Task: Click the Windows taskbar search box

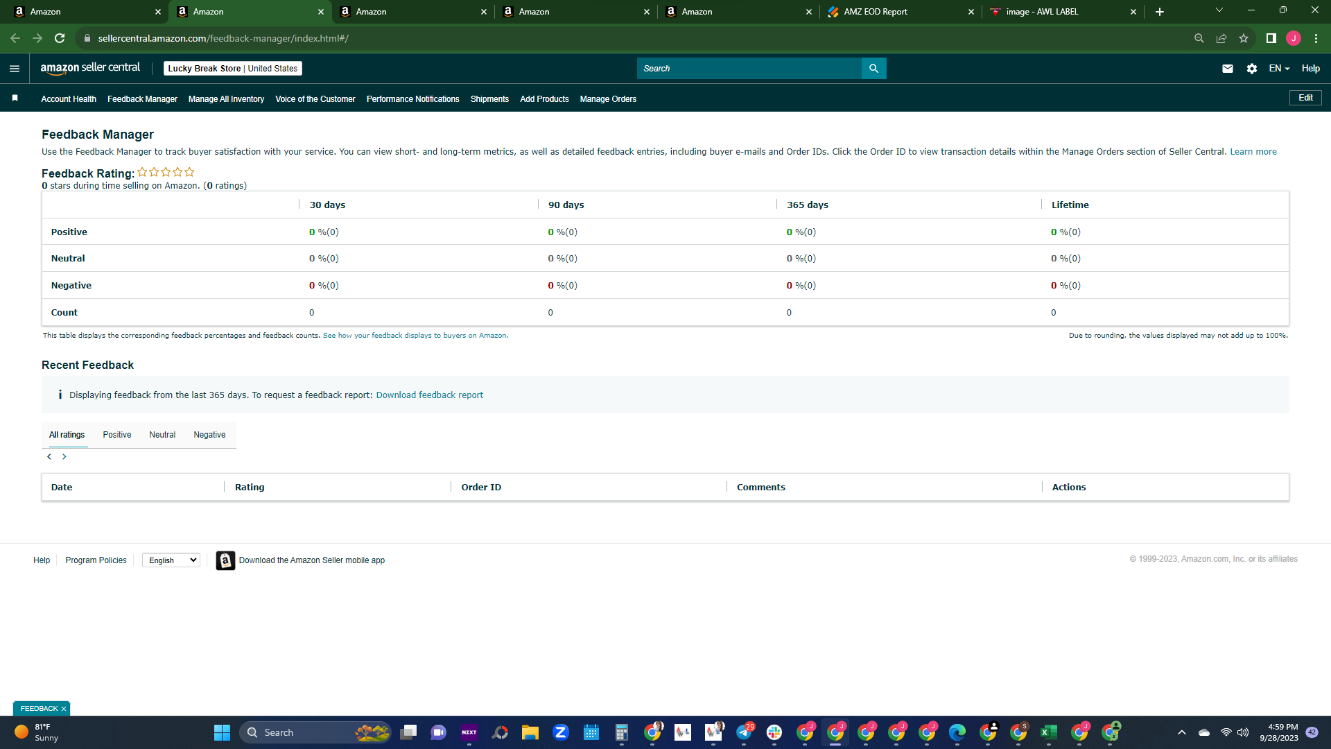Action: pyautogui.click(x=315, y=732)
